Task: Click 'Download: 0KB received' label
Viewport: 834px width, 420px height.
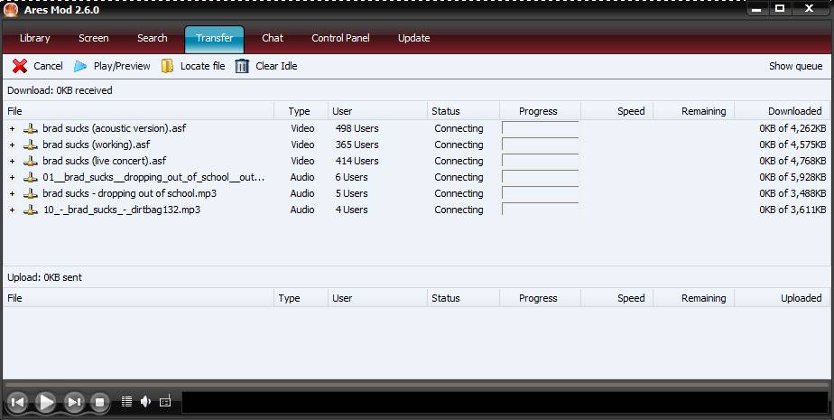Action: point(60,90)
